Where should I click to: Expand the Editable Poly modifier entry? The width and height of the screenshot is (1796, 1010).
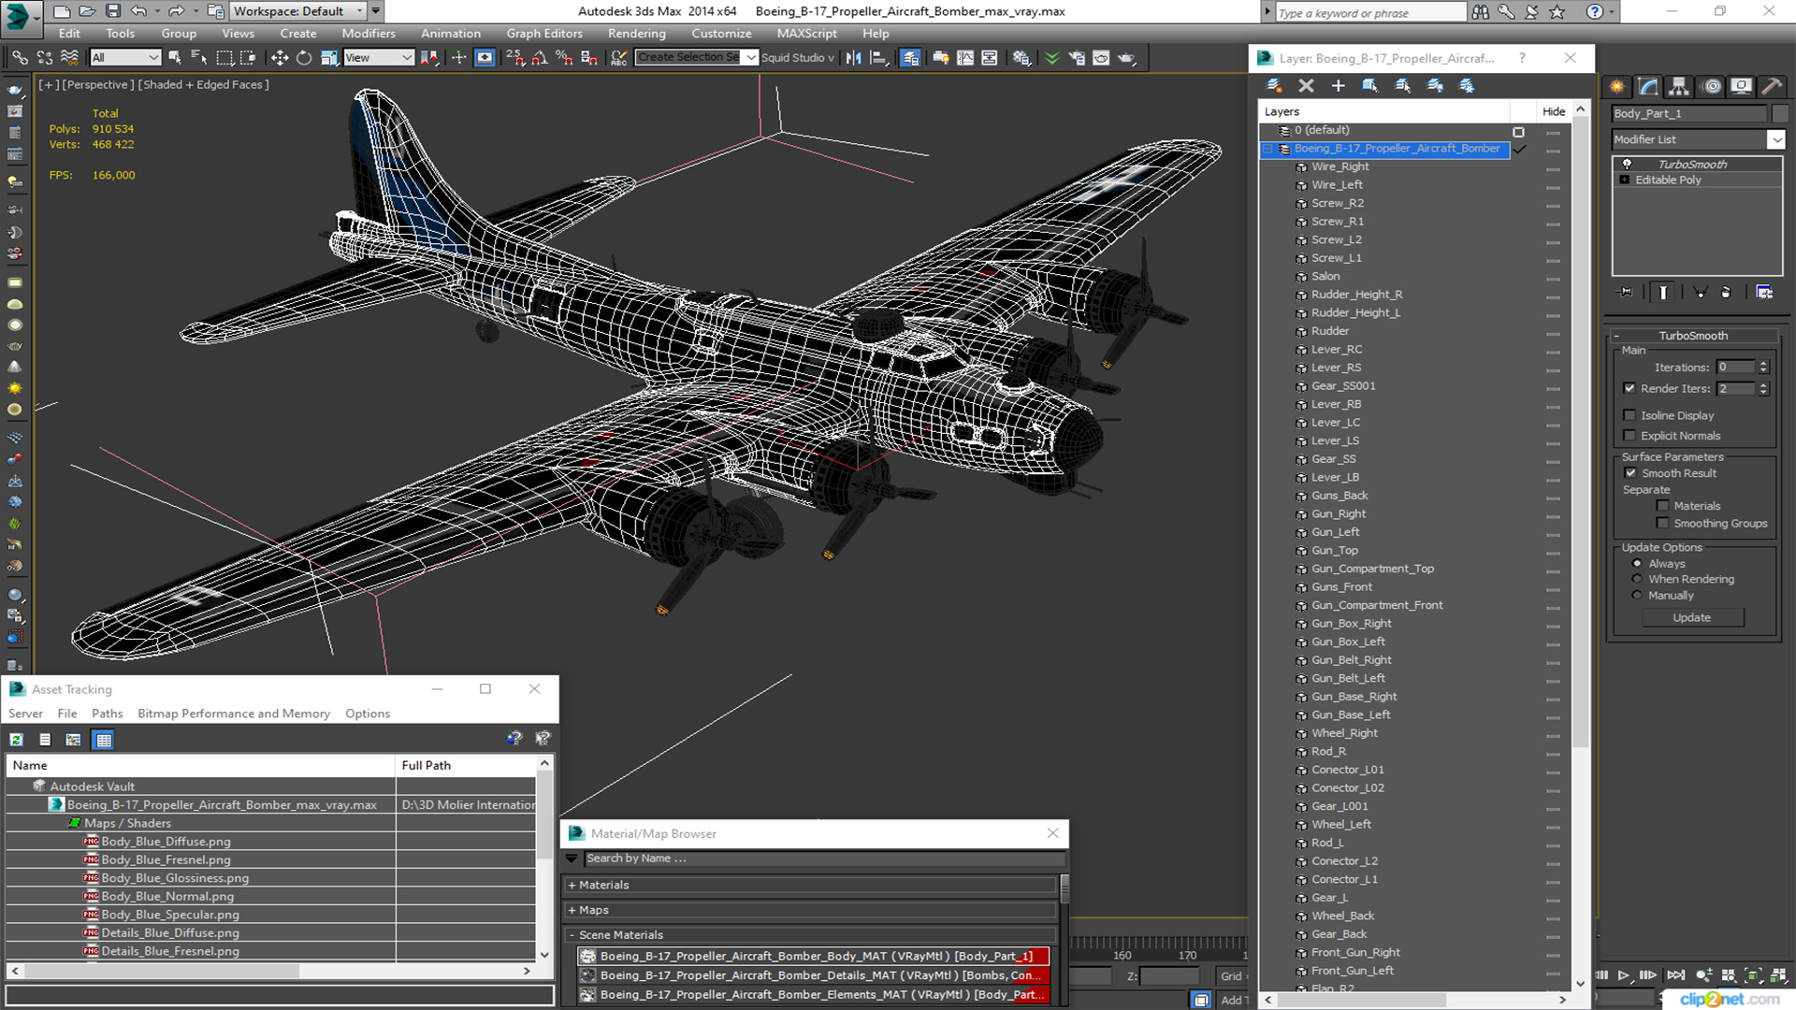pyautogui.click(x=1625, y=180)
